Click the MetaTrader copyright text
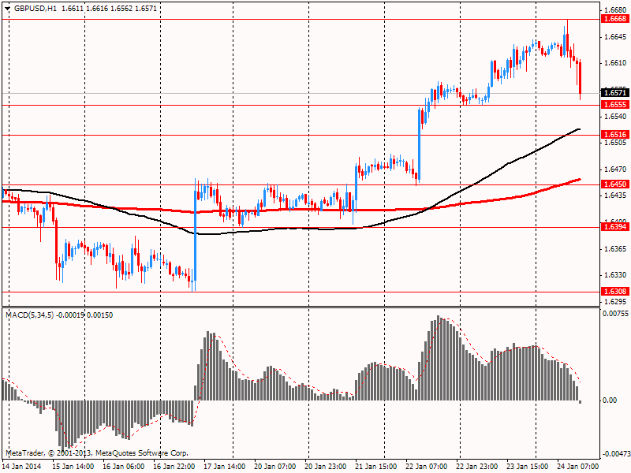This screenshot has width=631, height=473. pos(97,453)
